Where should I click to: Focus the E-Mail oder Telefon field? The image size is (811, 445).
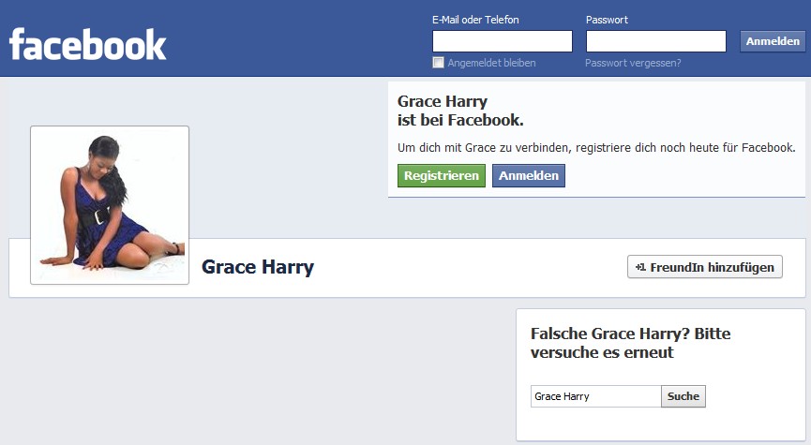tap(503, 41)
